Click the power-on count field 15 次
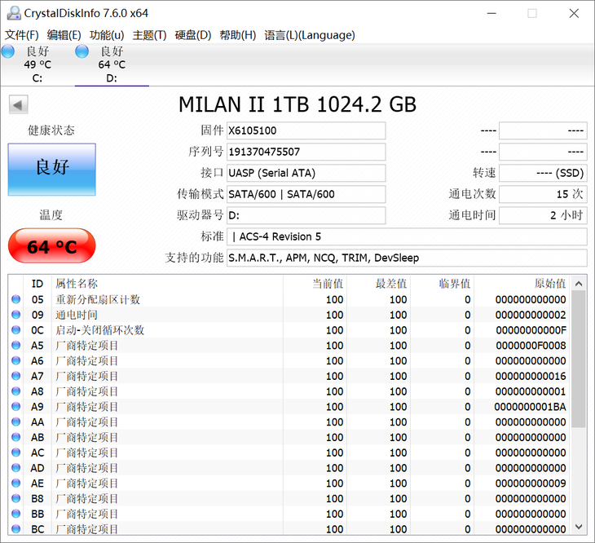 pos(543,194)
